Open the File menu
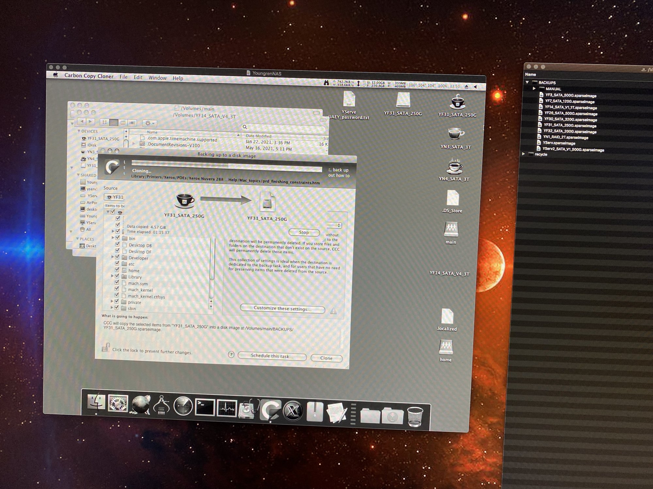The height and width of the screenshot is (489, 653). [123, 77]
